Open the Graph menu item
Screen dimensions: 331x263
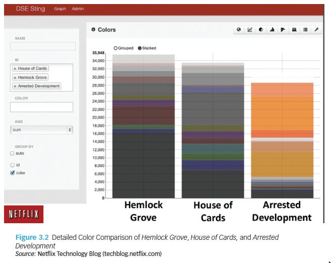click(x=60, y=9)
